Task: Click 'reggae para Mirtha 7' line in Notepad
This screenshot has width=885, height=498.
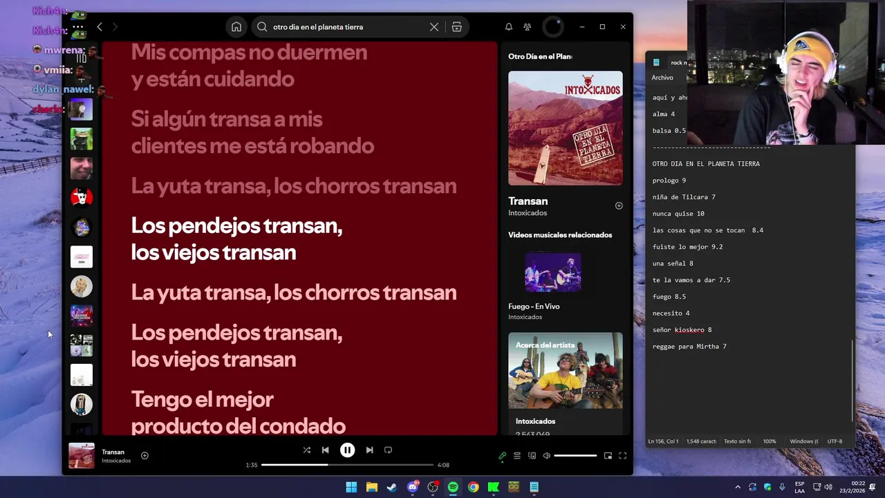Action: click(x=689, y=347)
